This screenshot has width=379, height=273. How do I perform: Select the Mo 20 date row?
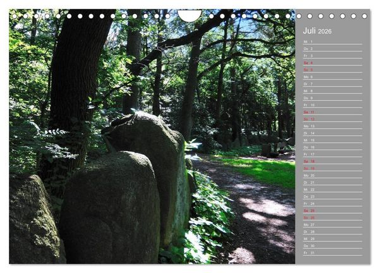tap(333, 176)
